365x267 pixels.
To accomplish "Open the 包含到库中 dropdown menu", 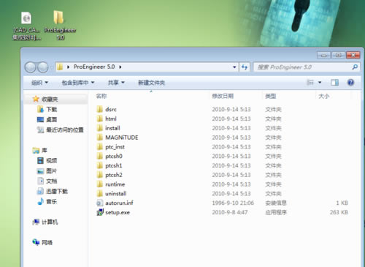I will (78, 83).
